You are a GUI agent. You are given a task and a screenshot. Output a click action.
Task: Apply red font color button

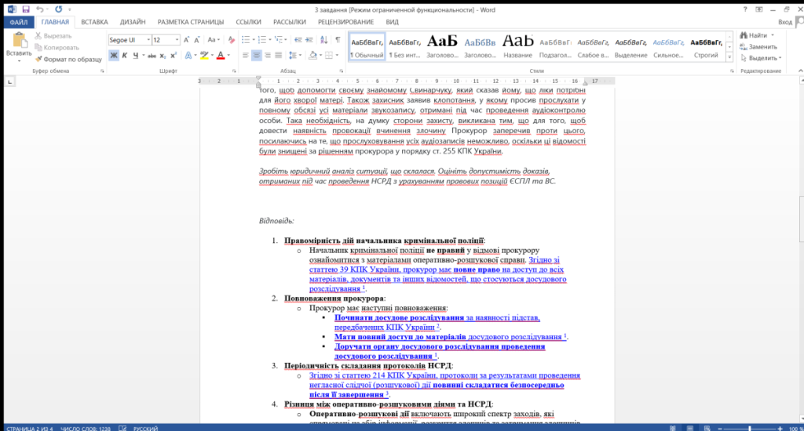(x=221, y=56)
